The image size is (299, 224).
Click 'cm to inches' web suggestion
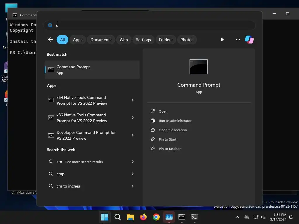68,186
